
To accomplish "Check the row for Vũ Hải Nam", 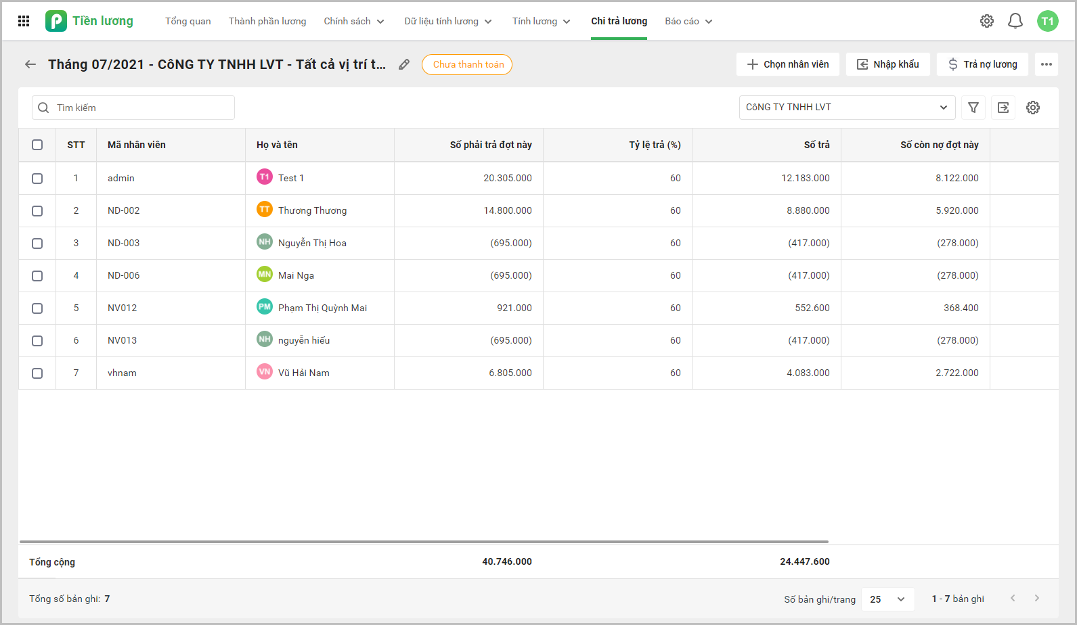I will (x=37, y=373).
